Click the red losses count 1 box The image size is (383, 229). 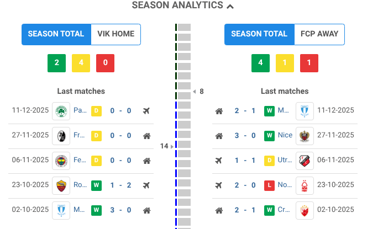point(309,63)
